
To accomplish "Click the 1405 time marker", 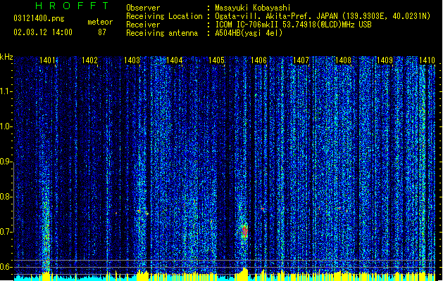I will [216, 60].
